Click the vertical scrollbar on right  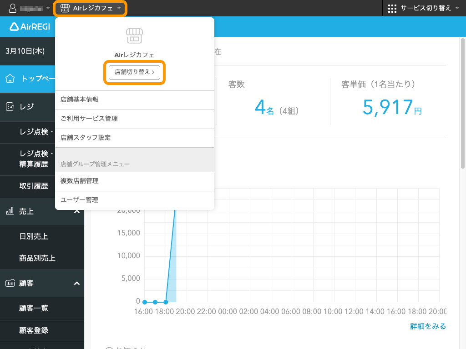[463, 103]
